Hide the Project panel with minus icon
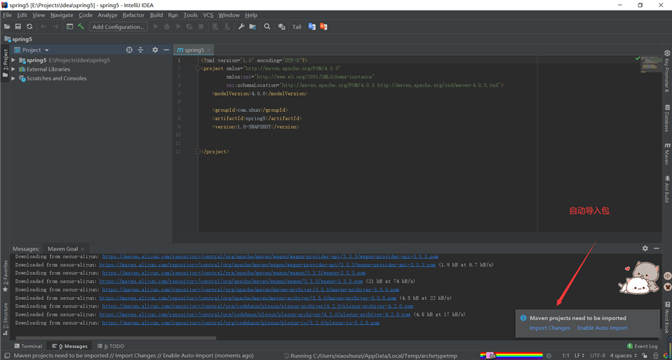Viewport: 672px width, 360px height. tap(167, 50)
